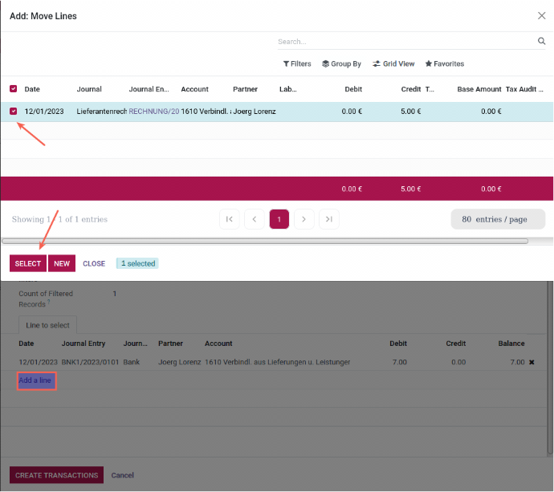Open the Filters dropdown
The height and width of the screenshot is (492, 554).
click(297, 64)
